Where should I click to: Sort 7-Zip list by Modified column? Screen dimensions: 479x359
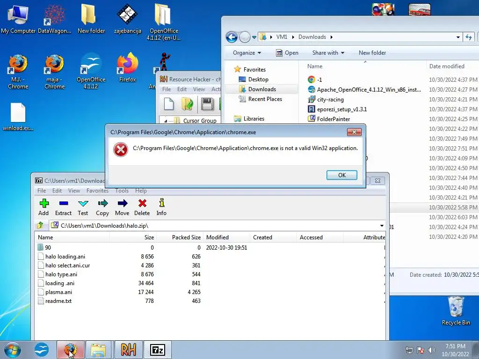pos(226,237)
